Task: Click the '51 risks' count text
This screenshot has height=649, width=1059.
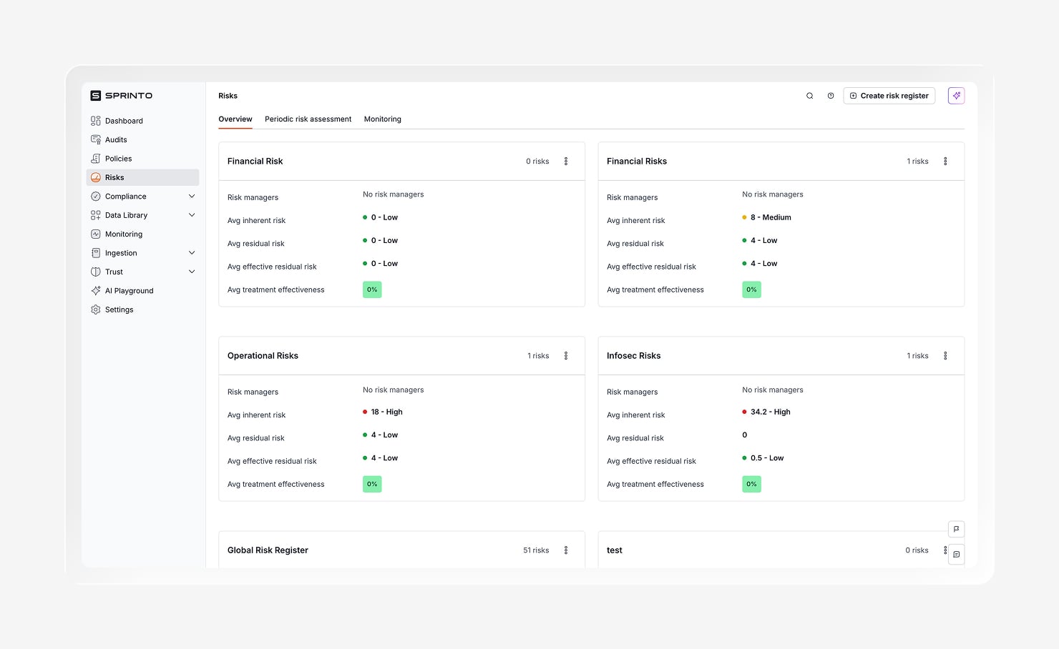Action: 536,550
